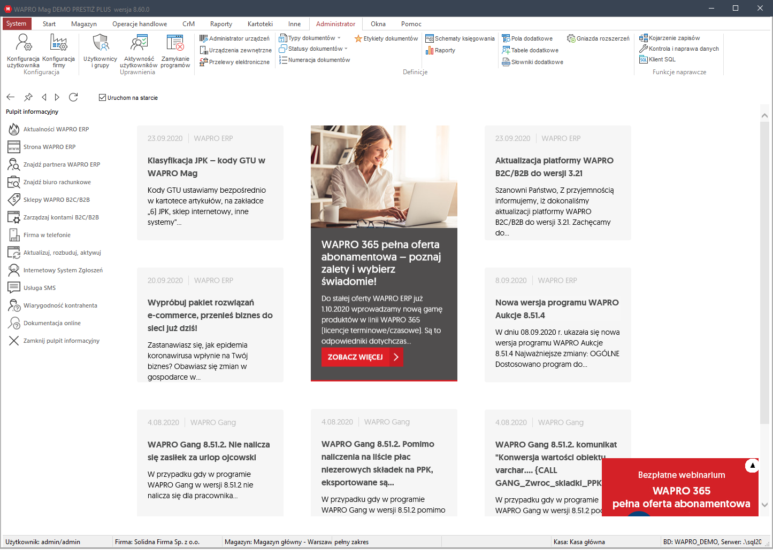Open Zarządzaj kontami B2C/B2B
The width and height of the screenshot is (773, 550).
point(53,217)
